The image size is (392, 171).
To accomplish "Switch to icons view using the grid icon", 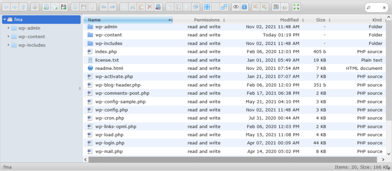I will [x=276, y=7].
